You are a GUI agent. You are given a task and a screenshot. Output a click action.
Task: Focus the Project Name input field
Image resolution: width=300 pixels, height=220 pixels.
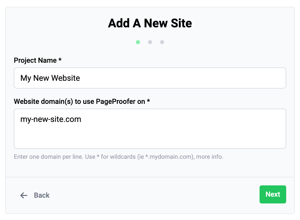click(x=150, y=78)
